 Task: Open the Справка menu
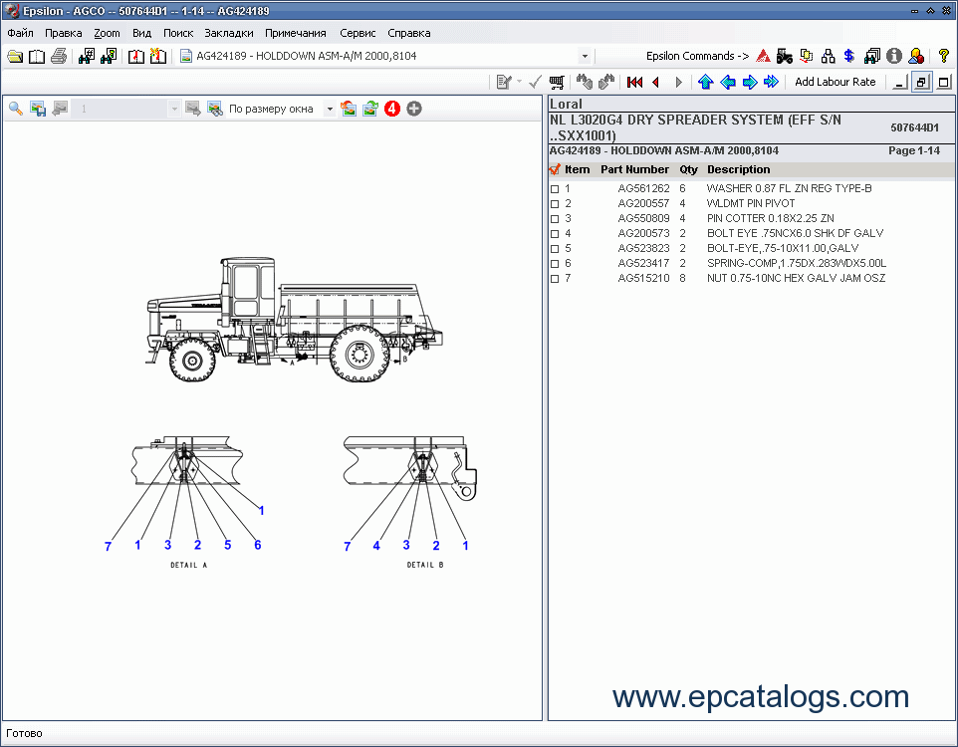pos(408,33)
